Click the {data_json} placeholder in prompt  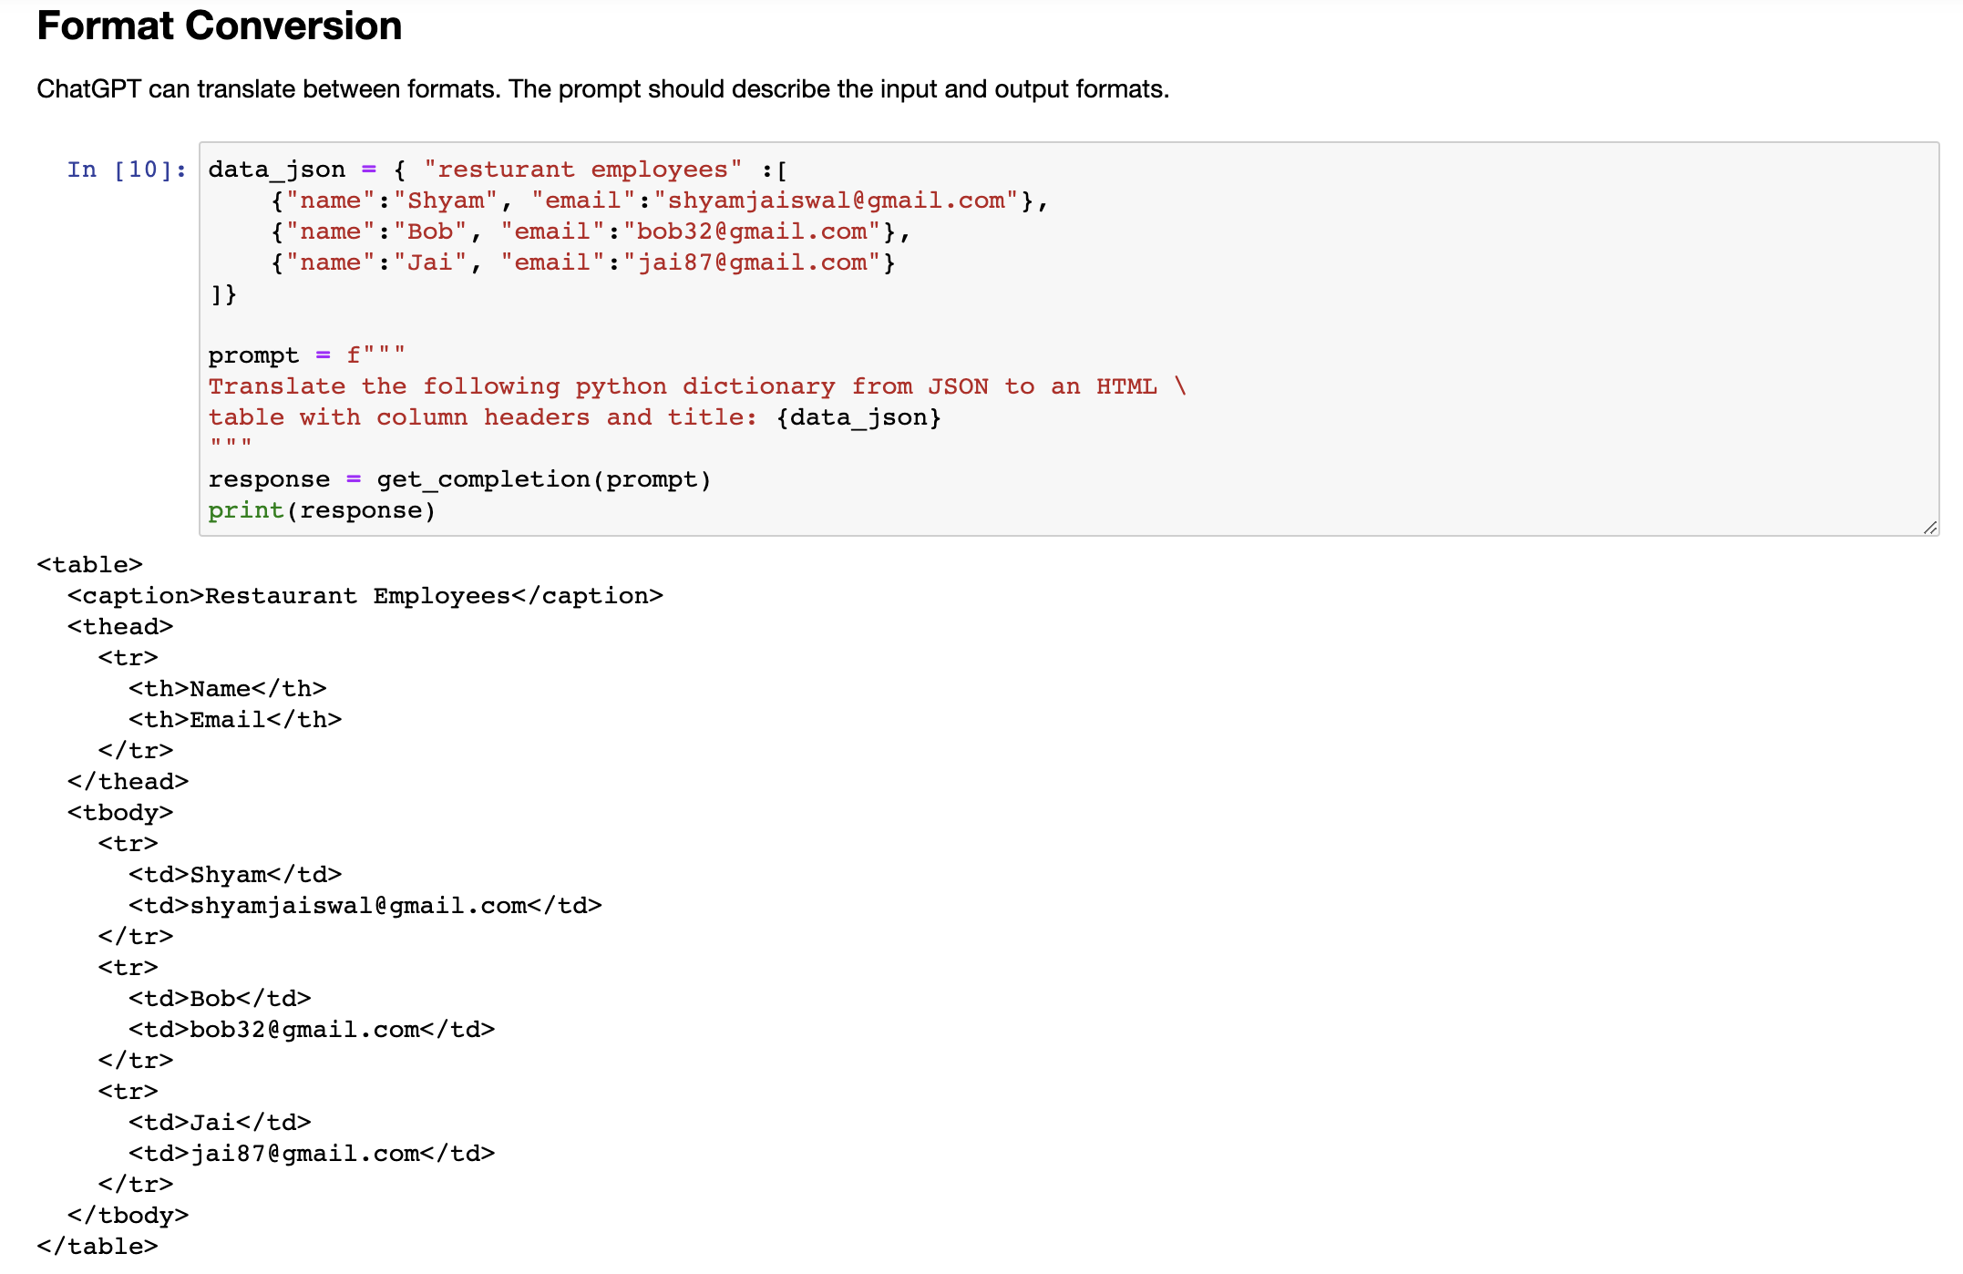858,417
